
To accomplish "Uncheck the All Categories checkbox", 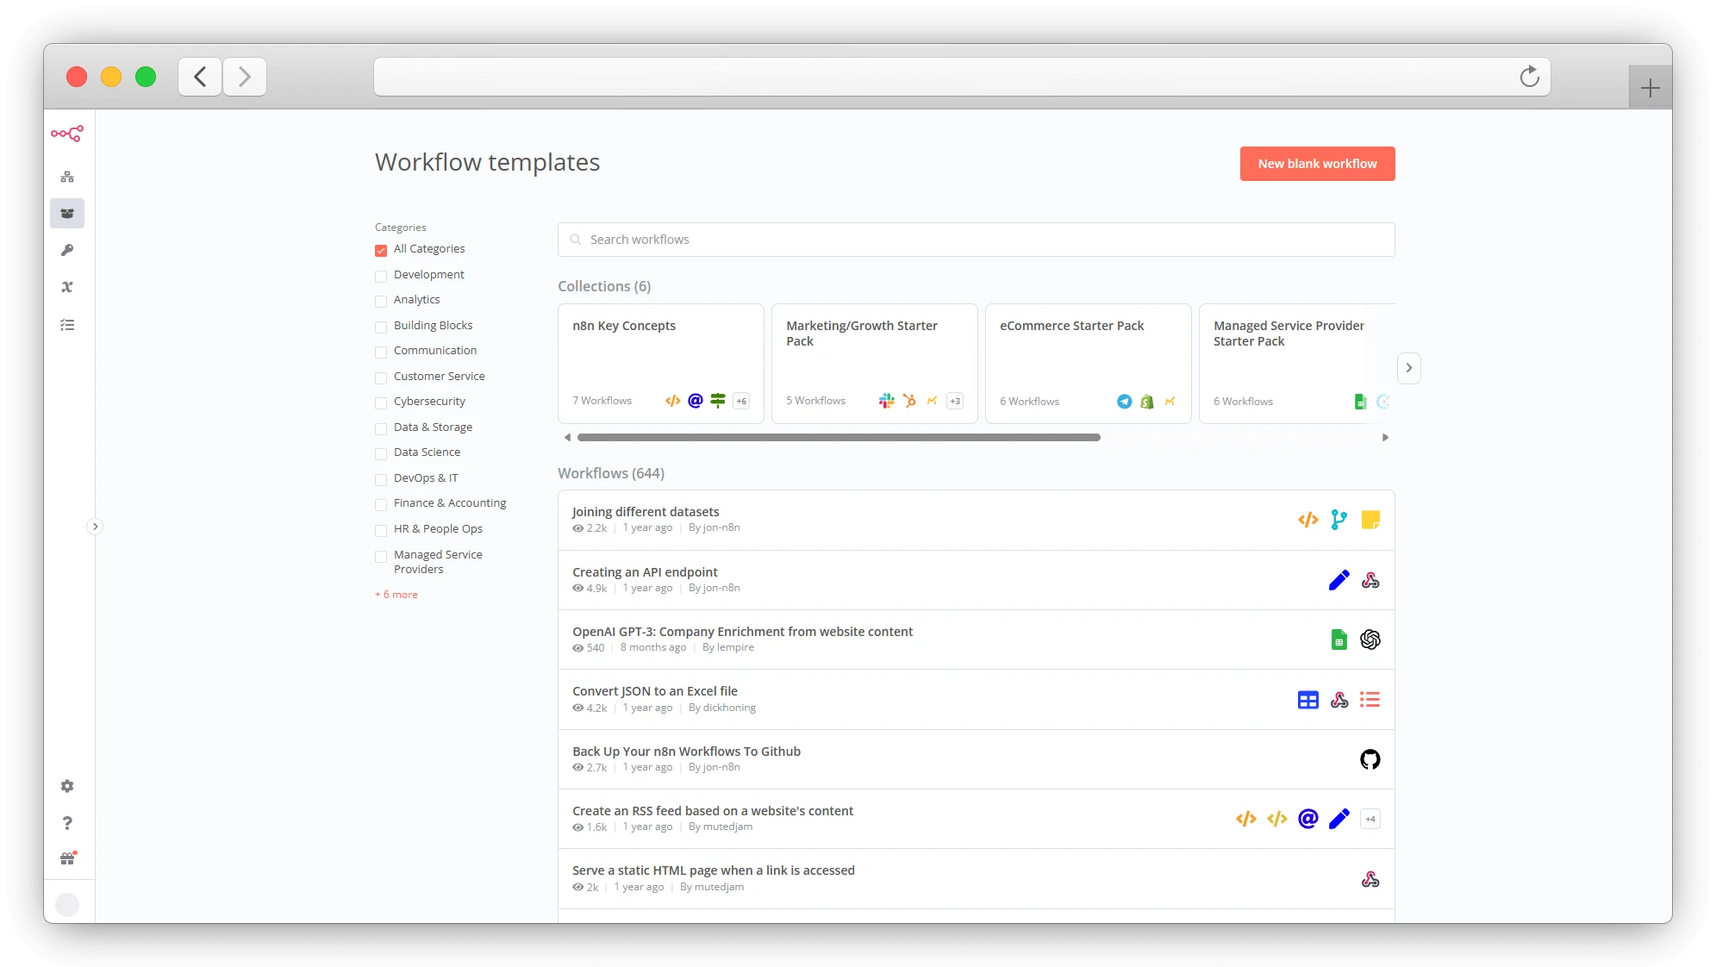I will pos(381,250).
